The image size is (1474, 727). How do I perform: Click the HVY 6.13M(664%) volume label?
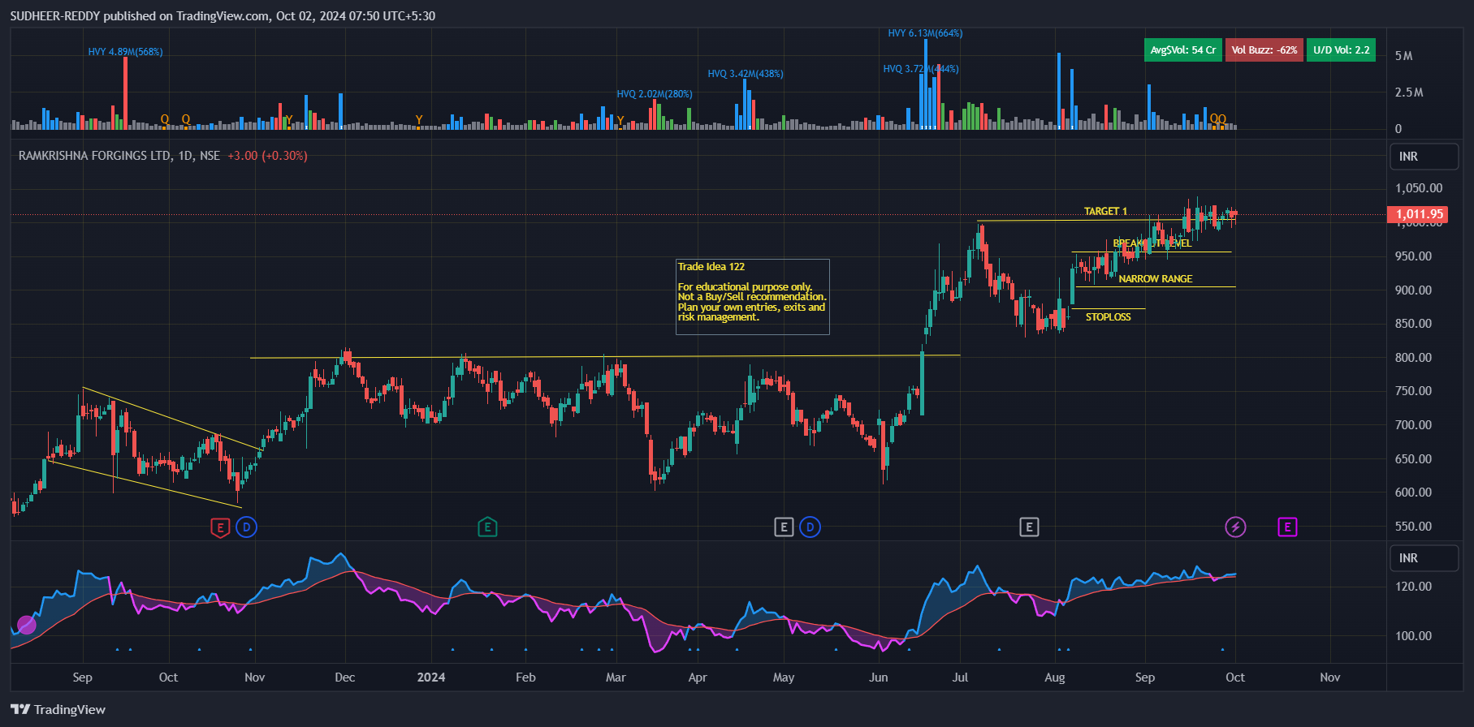pos(925,33)
